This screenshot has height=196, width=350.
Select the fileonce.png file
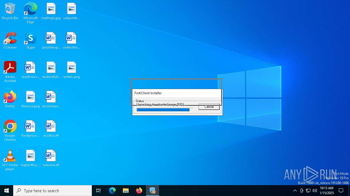[x=30, y=100]
